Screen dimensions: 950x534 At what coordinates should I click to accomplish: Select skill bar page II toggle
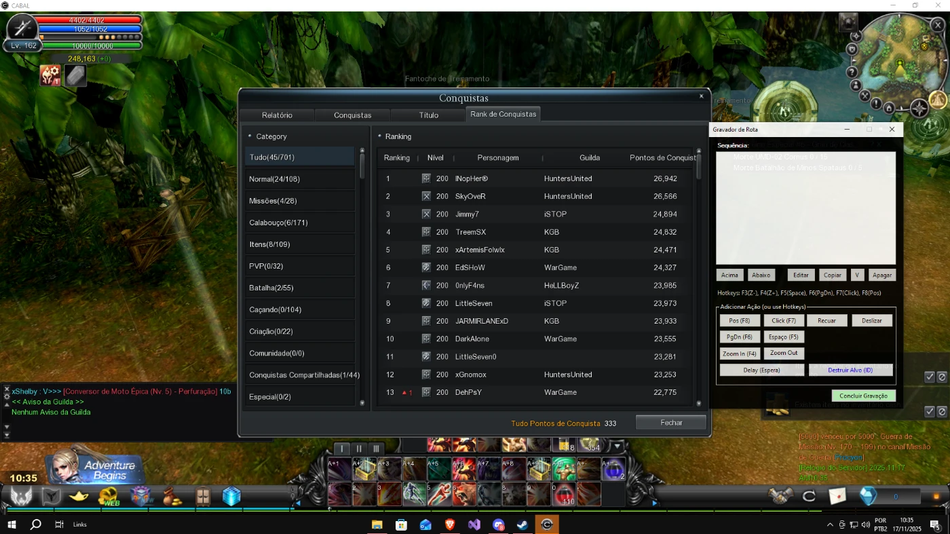[x=359, y=449]
